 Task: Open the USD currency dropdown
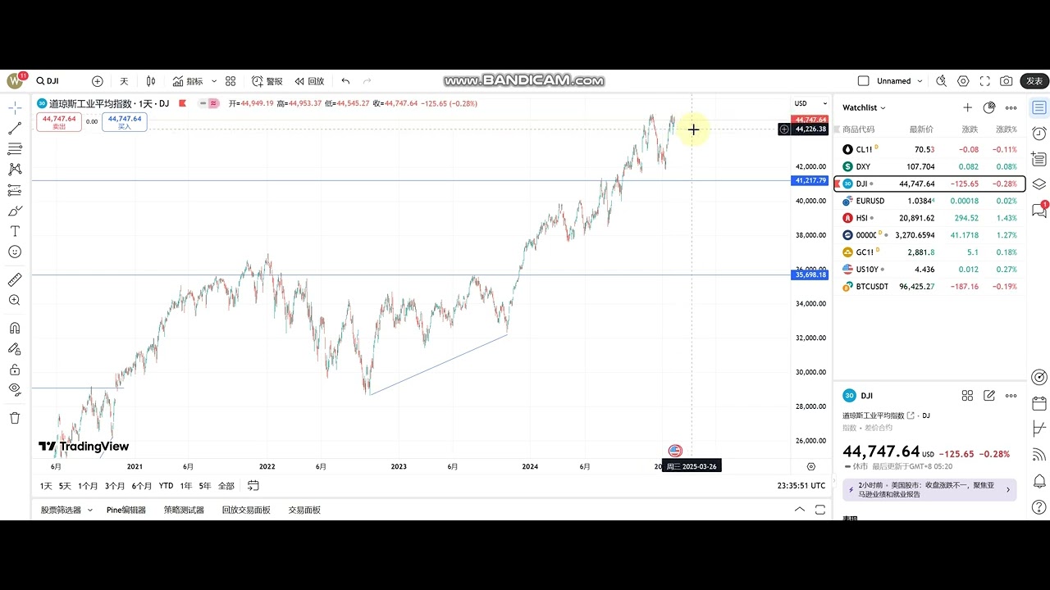[x=811, y=103]
